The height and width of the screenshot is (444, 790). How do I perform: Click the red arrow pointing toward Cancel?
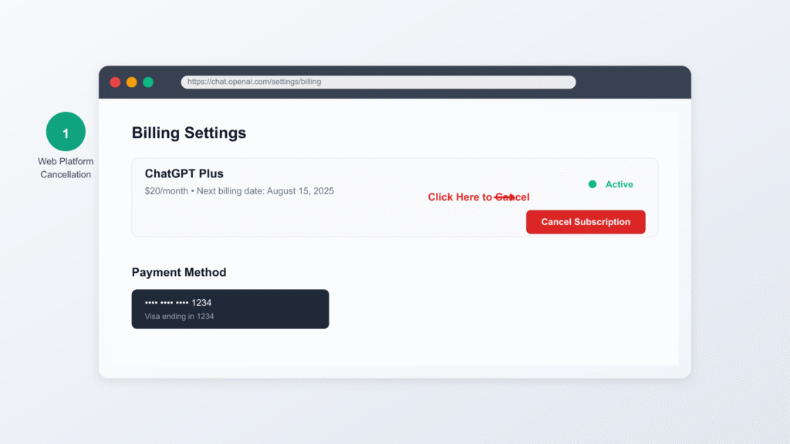point(505,197)
